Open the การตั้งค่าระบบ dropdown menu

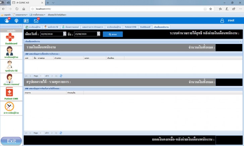[x=37, y=15]
